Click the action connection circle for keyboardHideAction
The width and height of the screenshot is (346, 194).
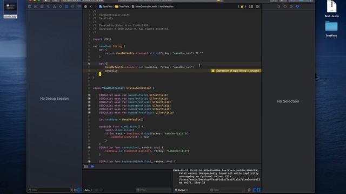[89, 162]
